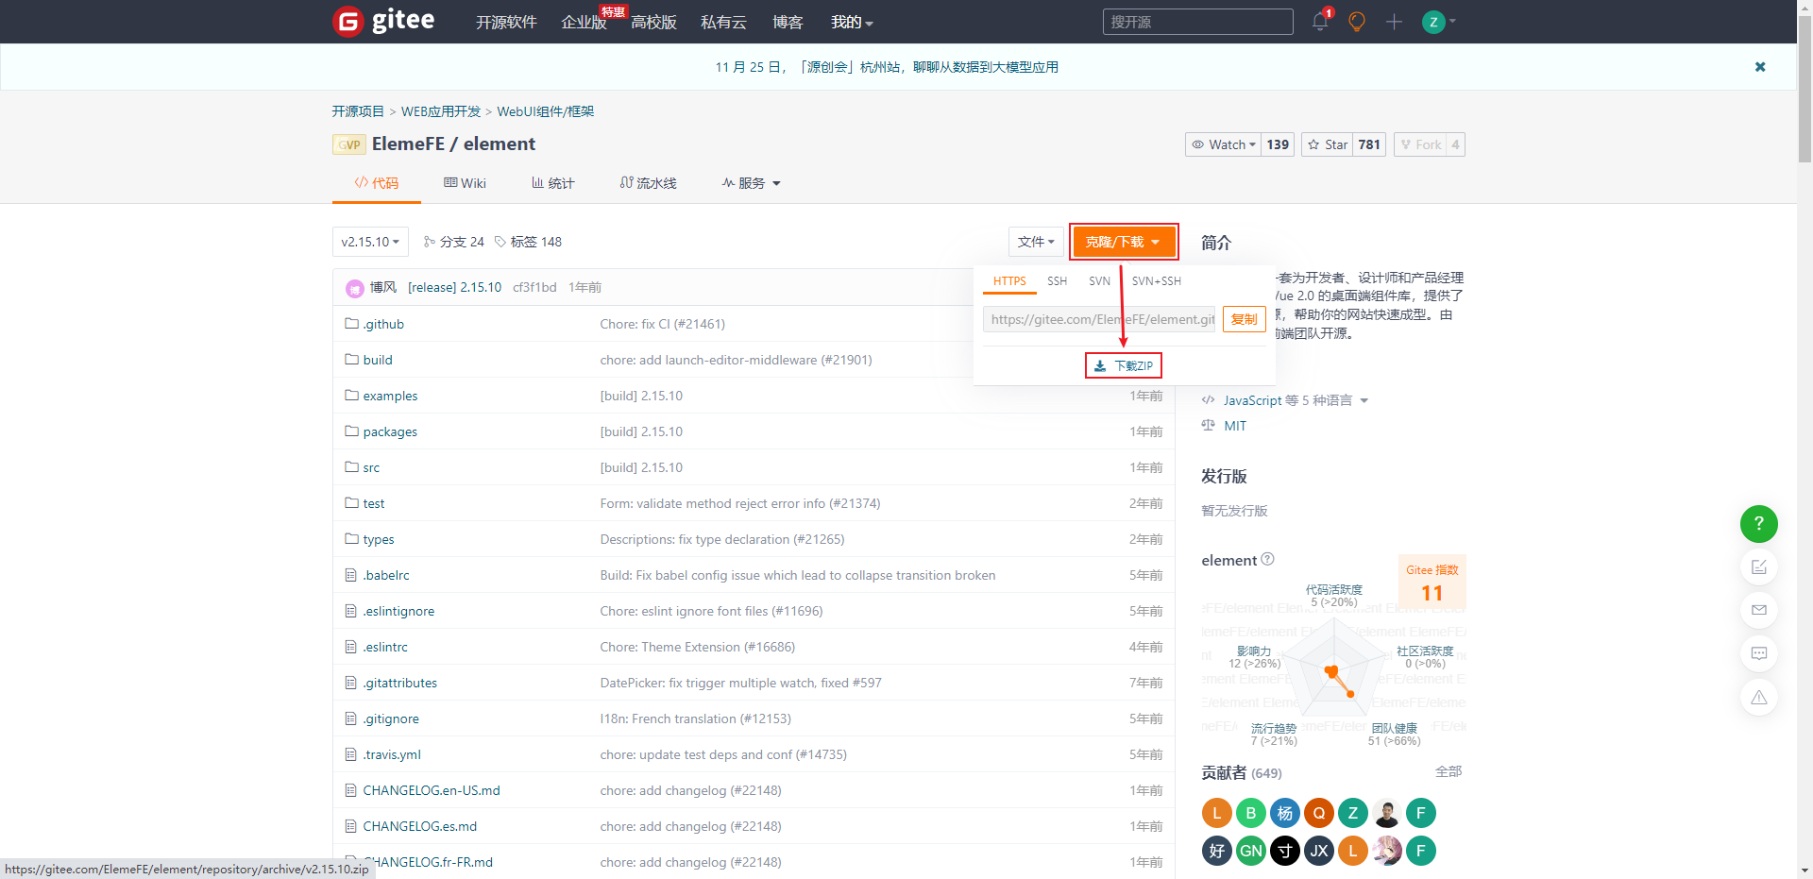Click 全部 contributors link
This screenshot has width=1813, height=879.
[1449, 771]
